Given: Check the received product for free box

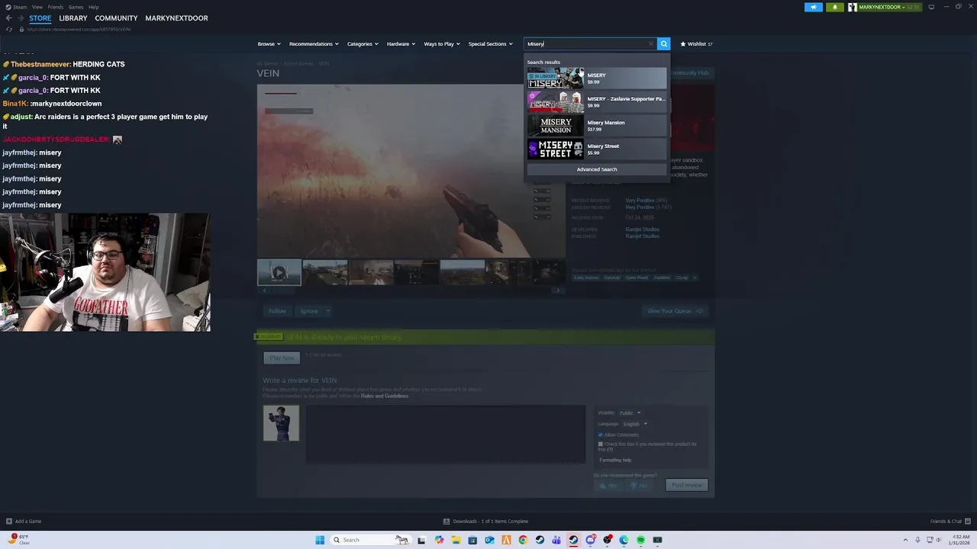Looking at the screenshot, I should pos(601,444).
